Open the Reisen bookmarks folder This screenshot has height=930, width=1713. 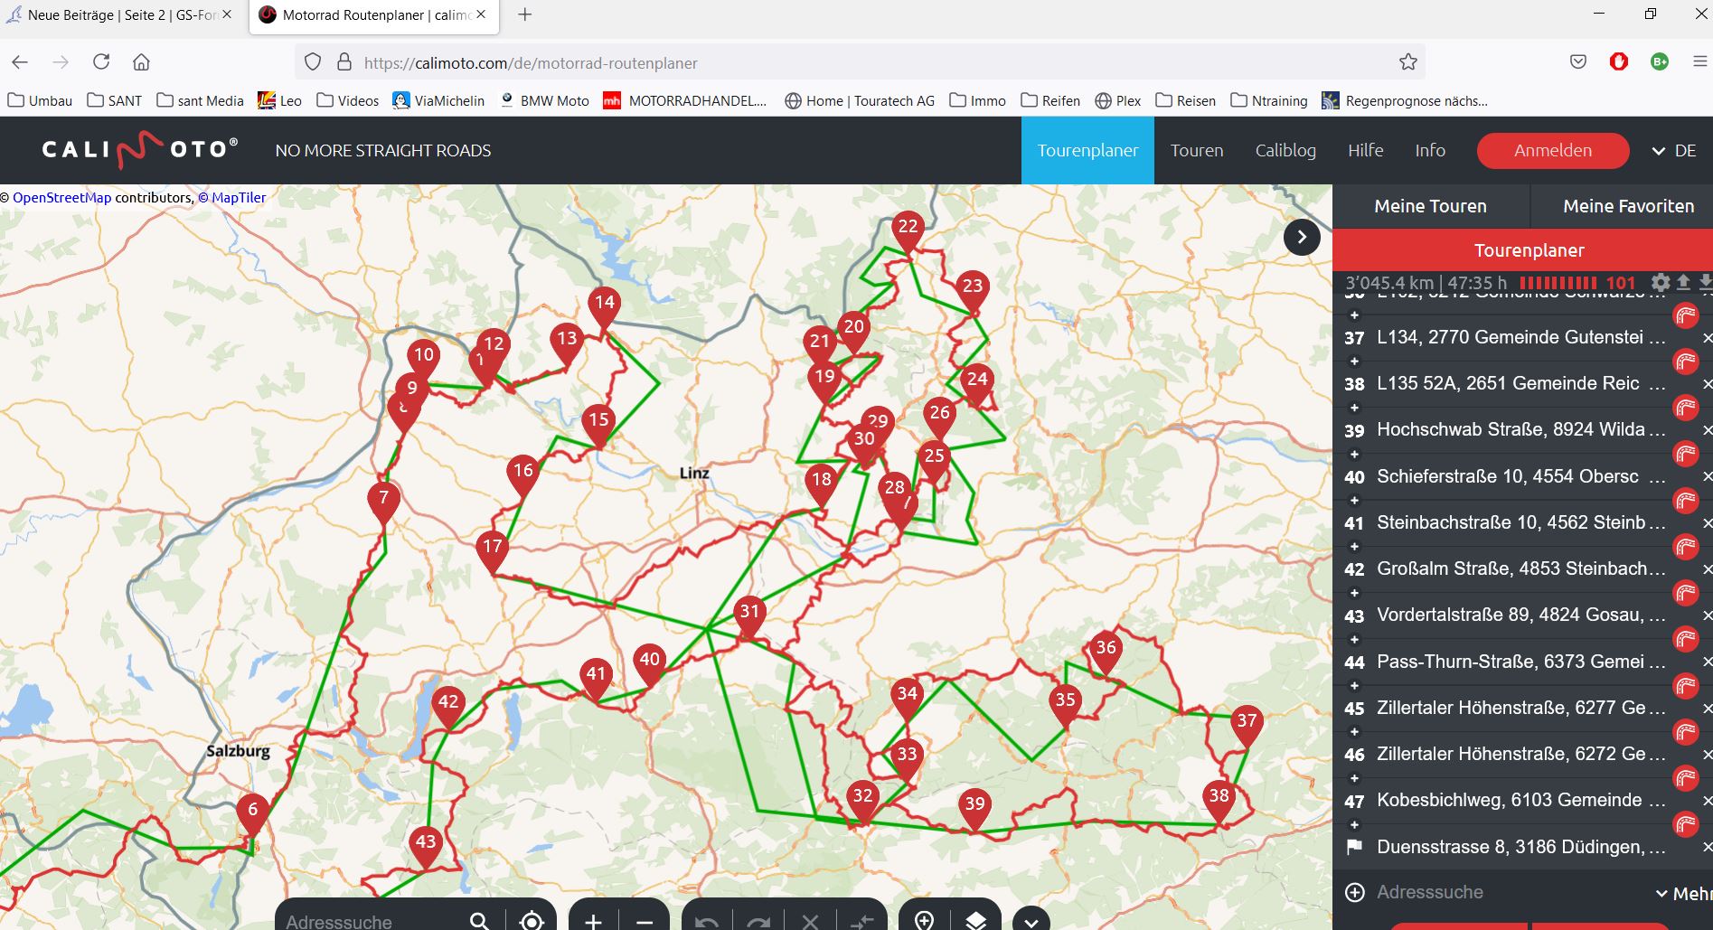click(x=1185, y=100)
